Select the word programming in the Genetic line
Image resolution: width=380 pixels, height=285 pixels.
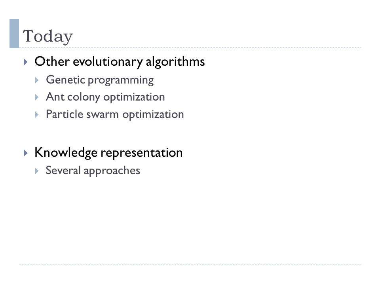tap(121, 80)
